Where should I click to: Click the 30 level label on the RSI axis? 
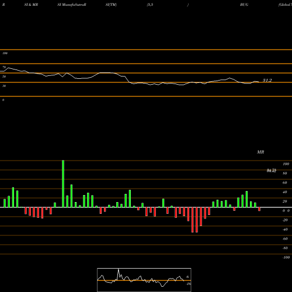pos(4,86)
